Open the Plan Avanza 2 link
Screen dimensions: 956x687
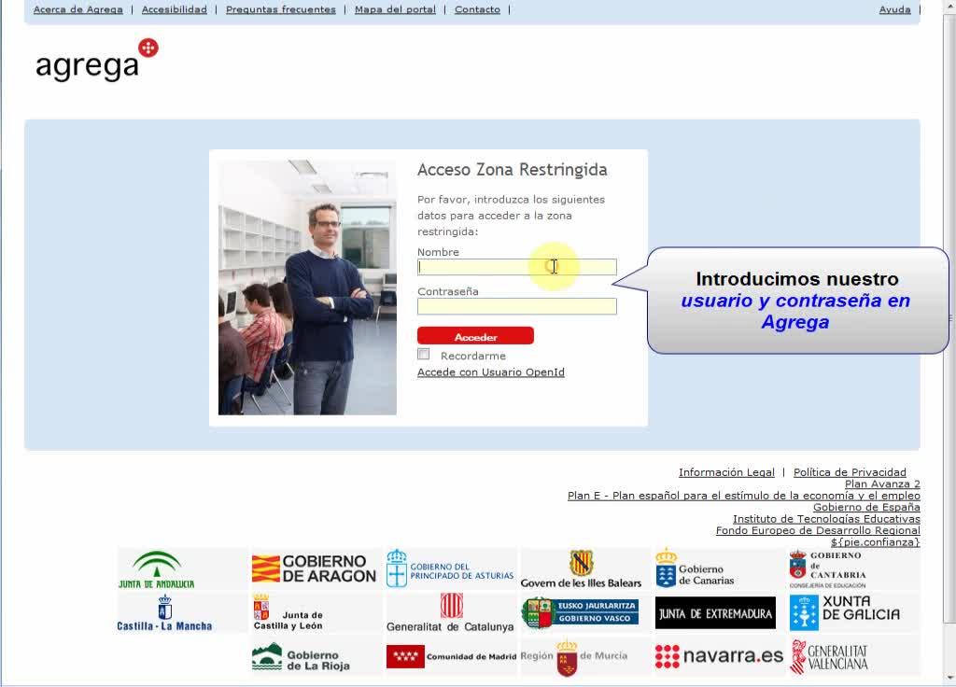click(x=882, y=484)
